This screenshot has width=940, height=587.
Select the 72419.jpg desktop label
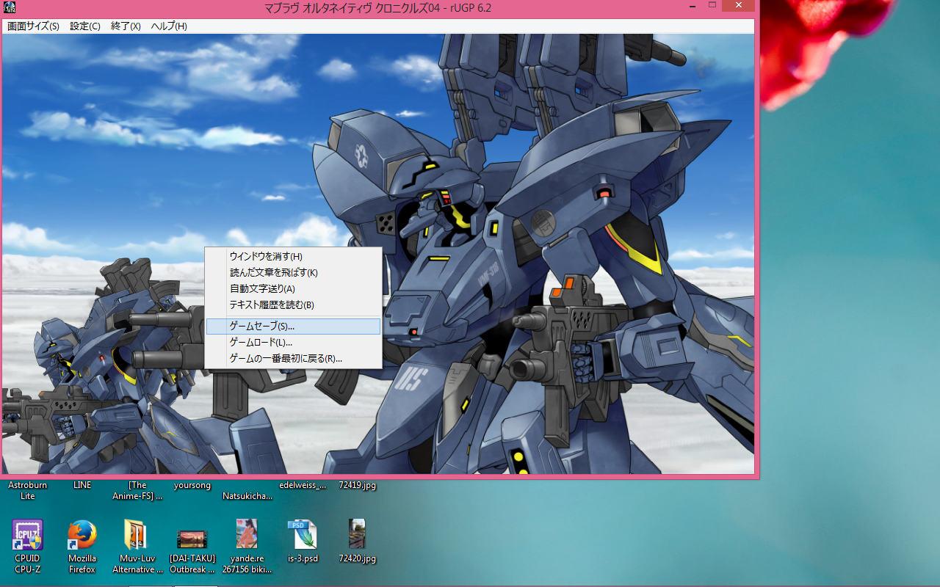357,485
